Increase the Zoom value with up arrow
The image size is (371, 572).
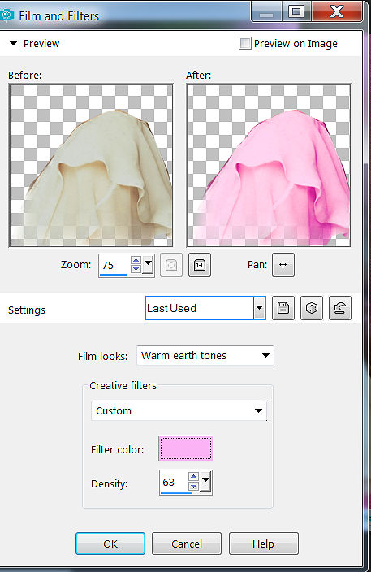136,260
